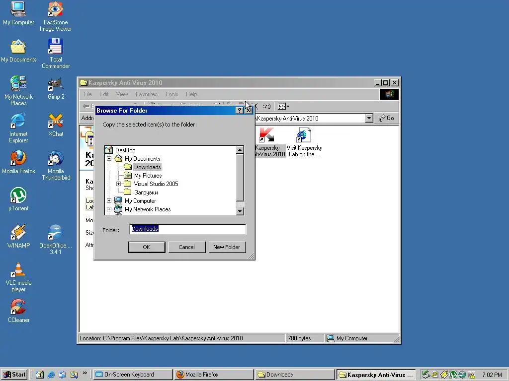The height and width of the screenshot is (381, 509).
Task: Click Internet Explorer quick launch icon
Action: tap(51, 375)
